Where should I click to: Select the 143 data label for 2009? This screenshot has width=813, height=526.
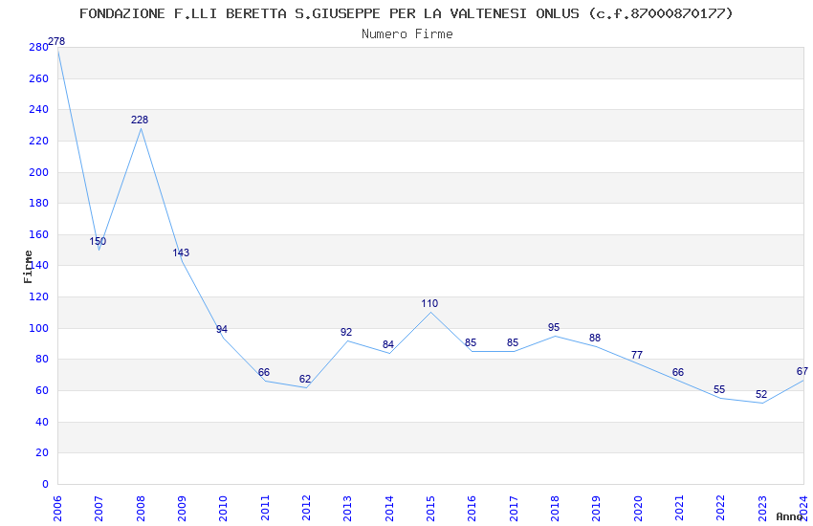181,252
